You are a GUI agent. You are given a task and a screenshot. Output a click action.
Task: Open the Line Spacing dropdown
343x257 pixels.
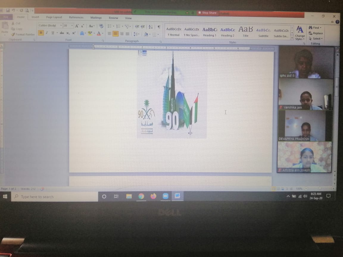[136, 34]
